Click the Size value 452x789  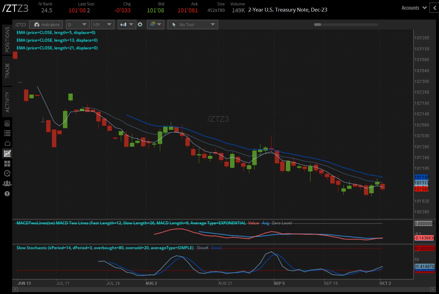pyautogui.click(x=216, y=10)
